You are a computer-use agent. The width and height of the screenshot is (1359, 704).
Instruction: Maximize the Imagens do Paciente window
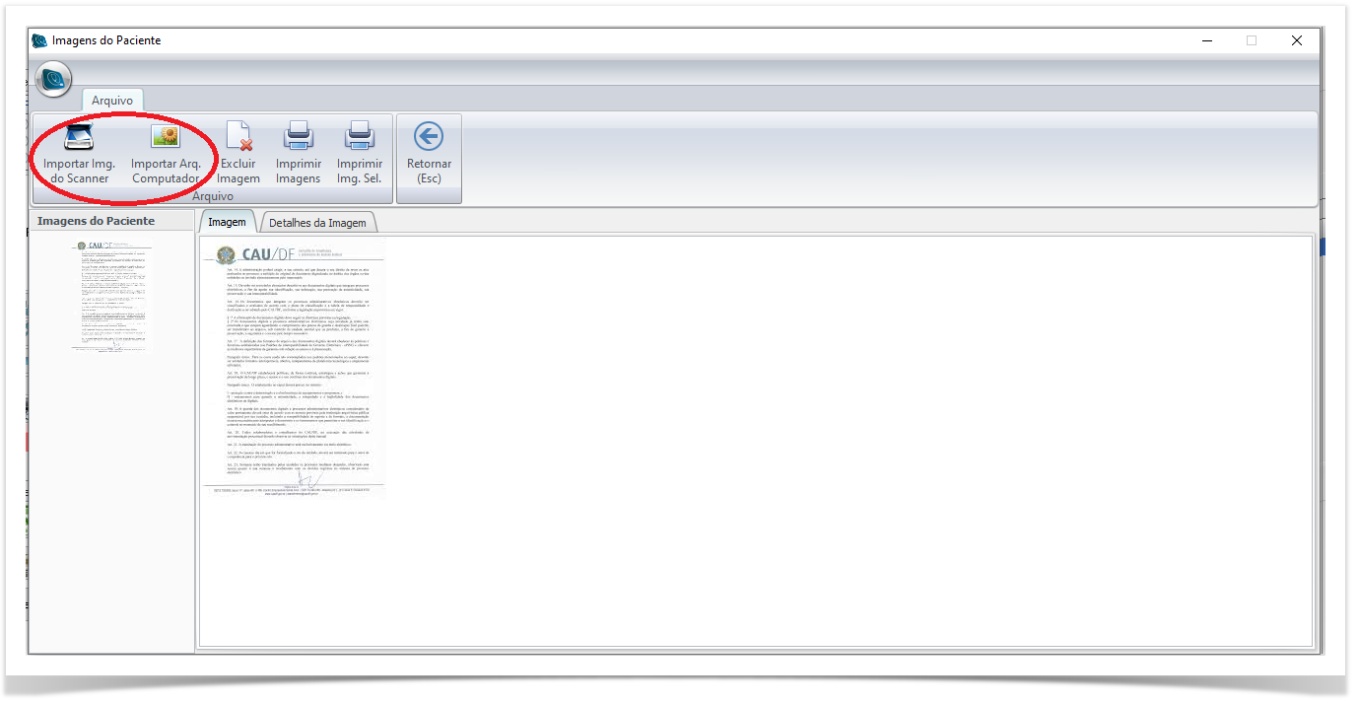(x=1252, y=40)
